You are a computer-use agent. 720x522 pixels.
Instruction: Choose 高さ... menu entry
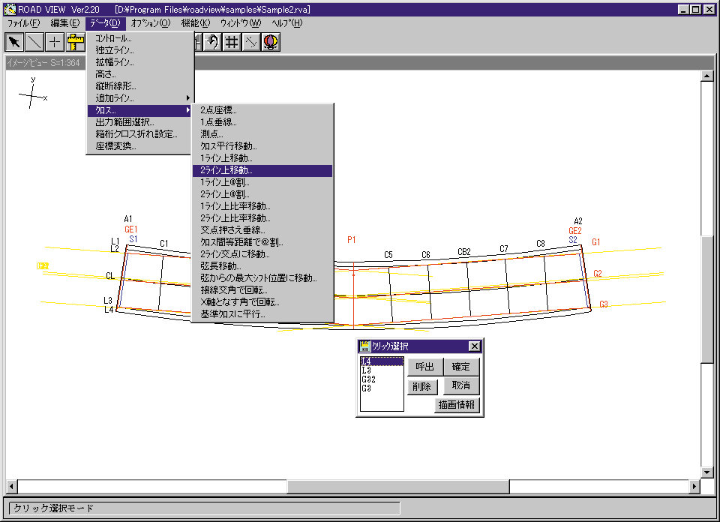139,74
